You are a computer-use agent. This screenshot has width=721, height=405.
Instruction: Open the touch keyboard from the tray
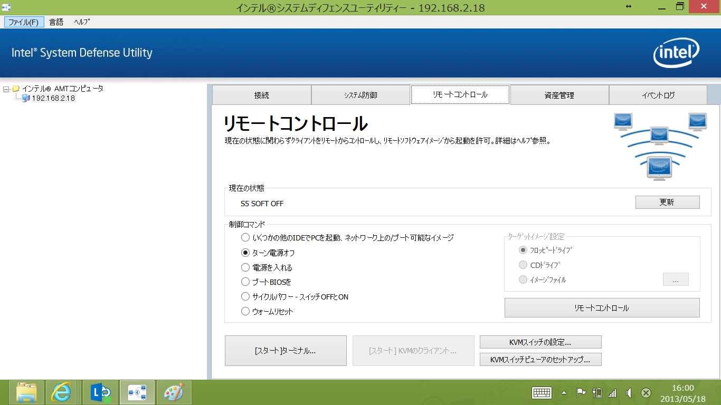pos(542,393)
